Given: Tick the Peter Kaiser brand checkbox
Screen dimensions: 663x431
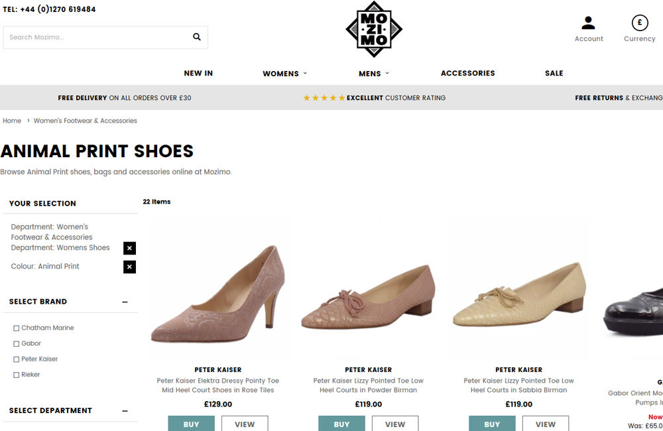Looking at the screenshot, I should point(16,359).
